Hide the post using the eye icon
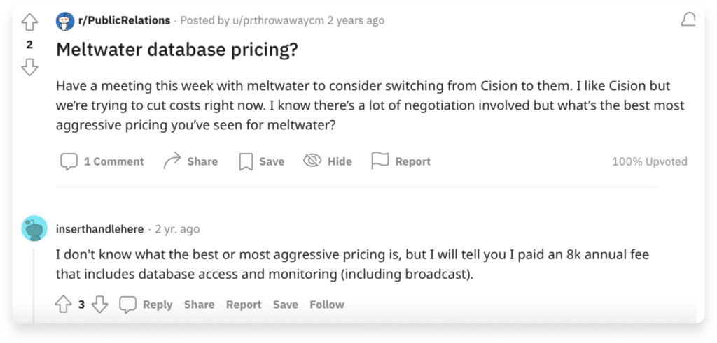 [x=312, y=161]
